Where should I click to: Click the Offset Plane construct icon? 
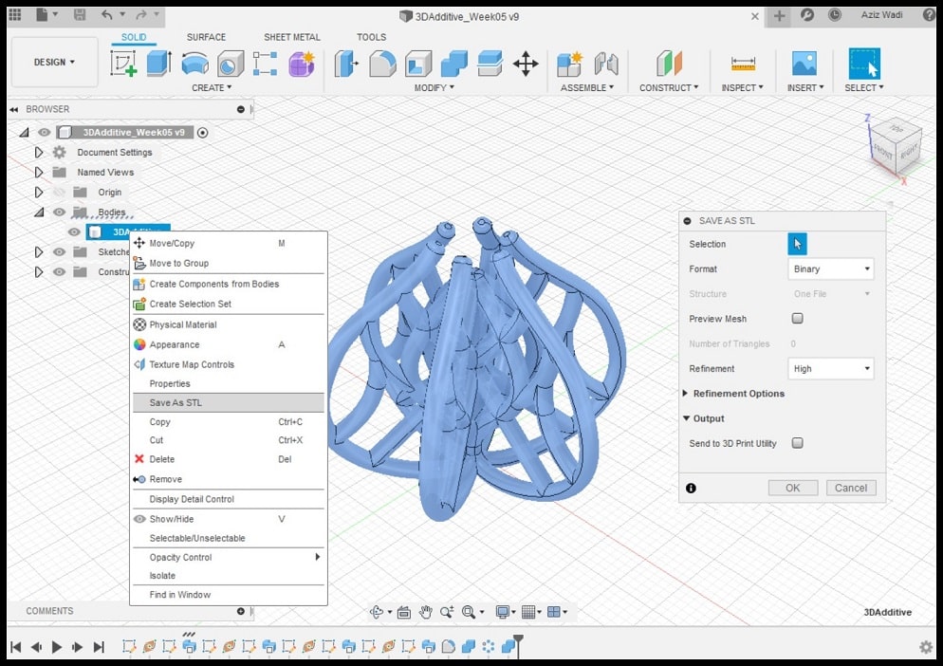[x=669, y=64]
